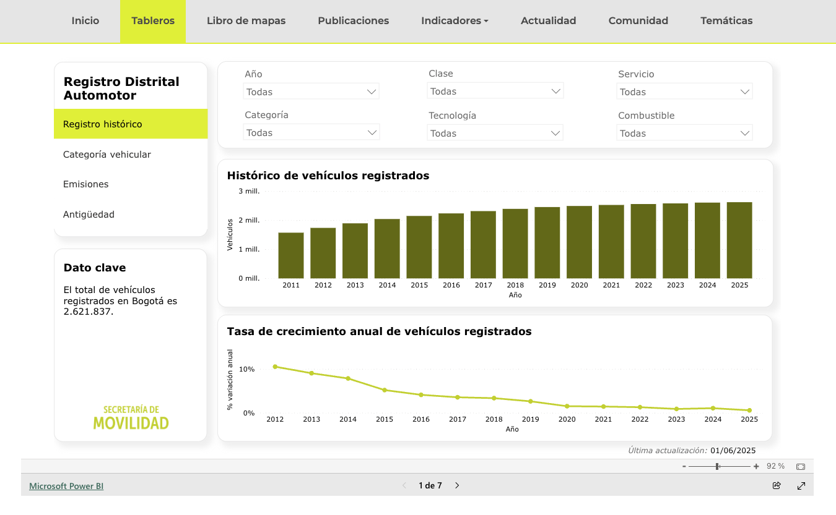Open the Tecnología dropdown list
The height and width of the screenshot is (515, 836).
coord(495,133)
